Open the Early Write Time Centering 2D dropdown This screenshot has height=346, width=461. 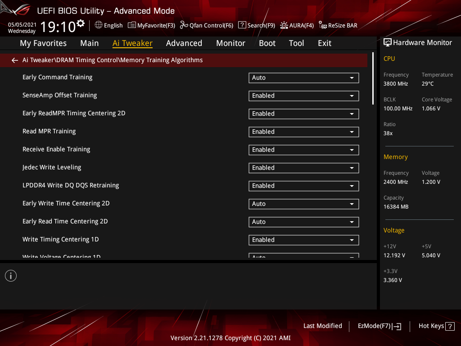(x=304, y=204)
